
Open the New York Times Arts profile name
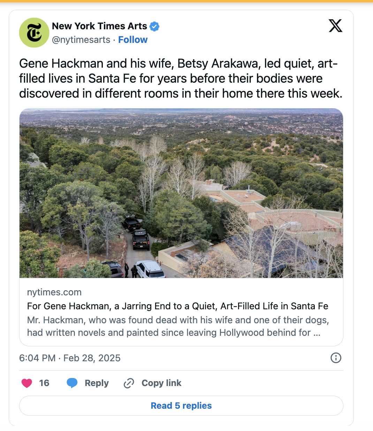click(99, 26)
